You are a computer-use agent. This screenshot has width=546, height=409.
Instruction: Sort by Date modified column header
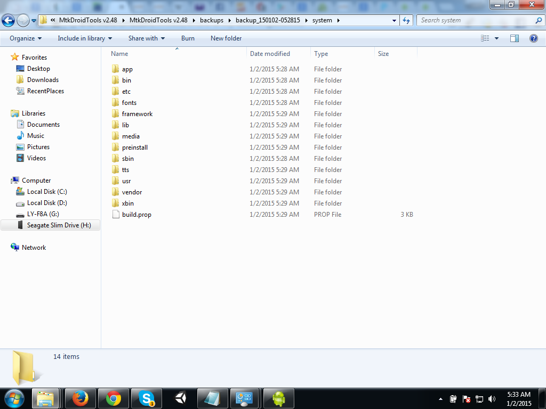pyautogui.click(x=270, y=54)
